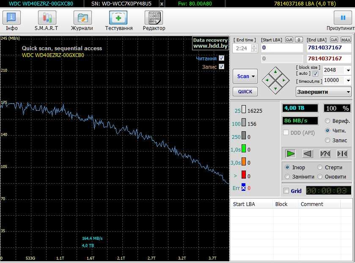The width and height of the screenshot is (355, 263).
Task: Click the light gray 100 ms block swatch
Action: point(244,122)
